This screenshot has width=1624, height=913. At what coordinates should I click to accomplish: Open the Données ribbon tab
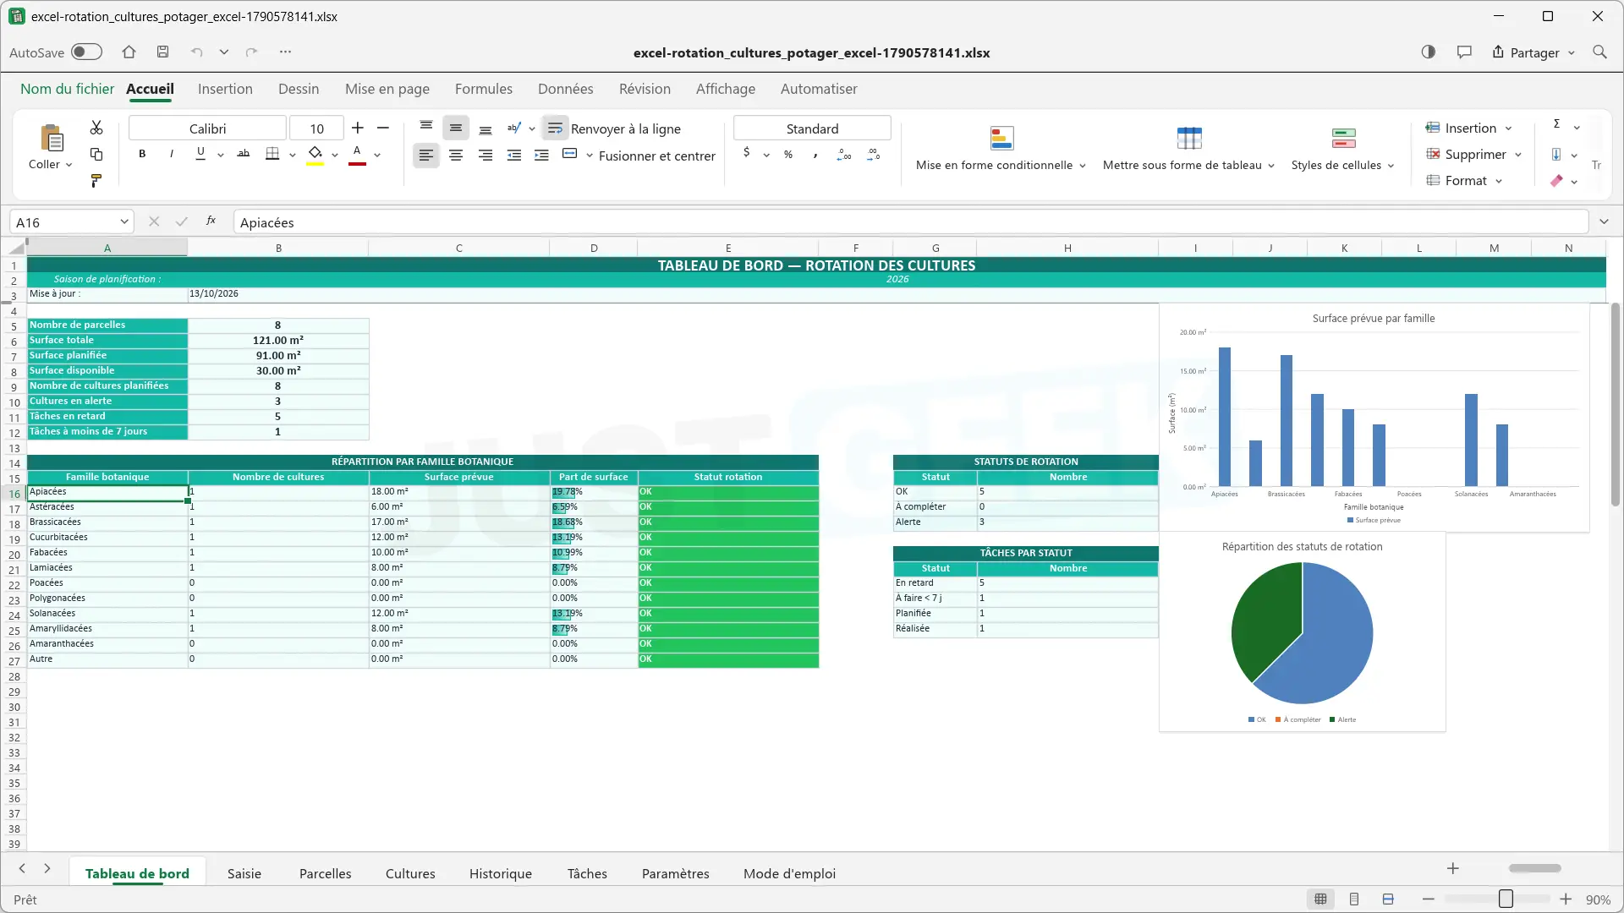pos(565,89)
